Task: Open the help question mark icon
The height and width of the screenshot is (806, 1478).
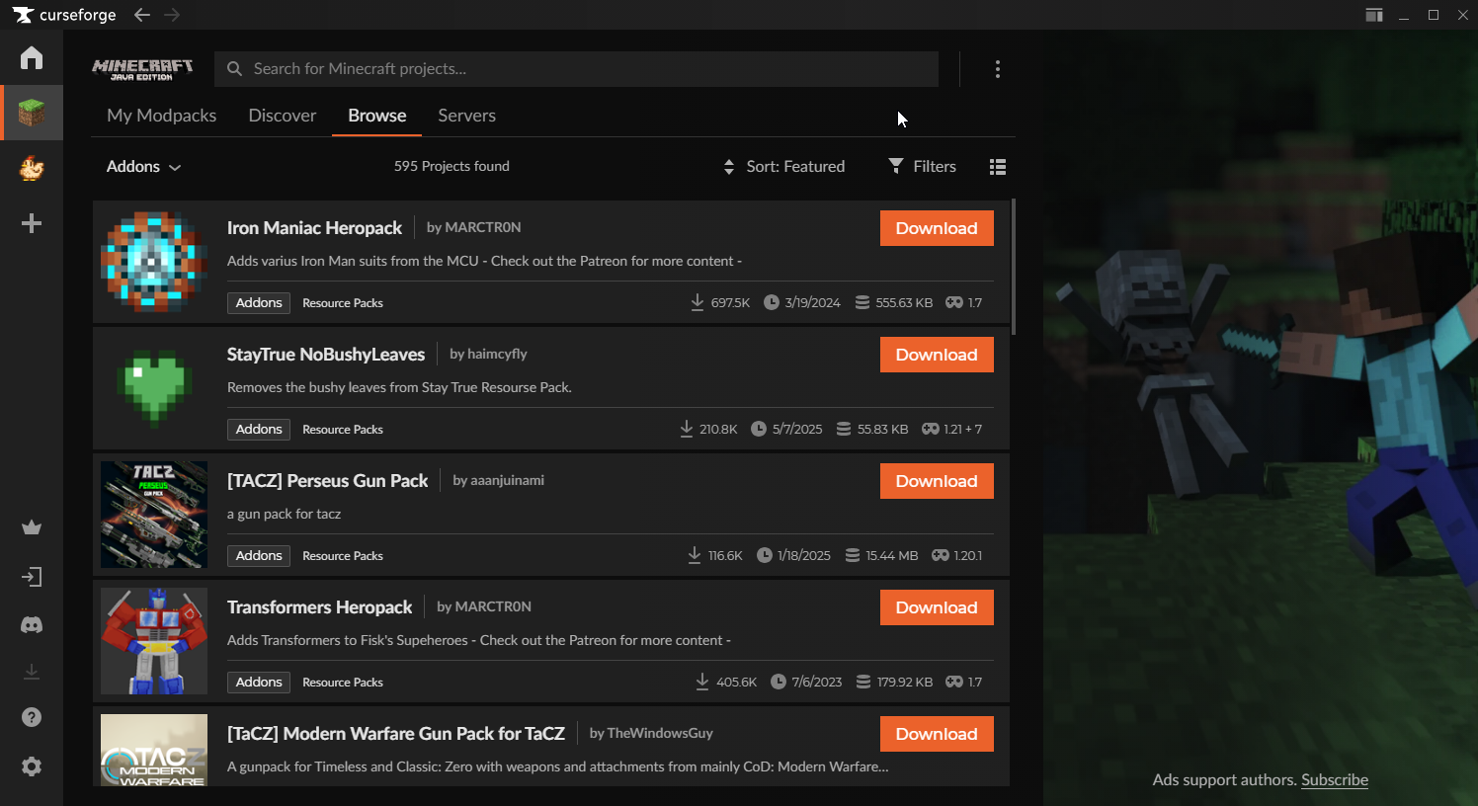Action: (x=32, y=717)
